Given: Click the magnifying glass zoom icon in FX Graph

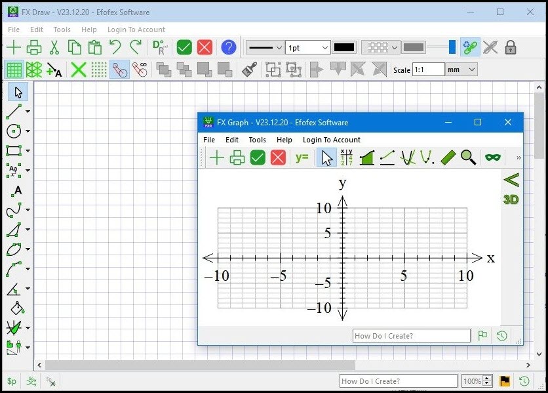Looking at the screenshot, I should (x=468, y=157).
